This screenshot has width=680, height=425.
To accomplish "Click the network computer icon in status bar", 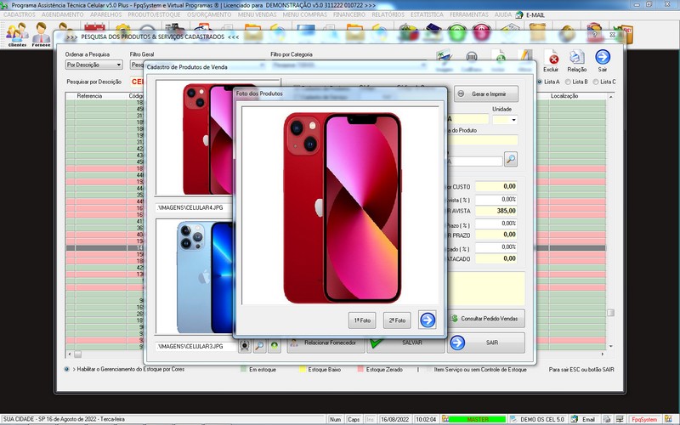I will point(620,419).
